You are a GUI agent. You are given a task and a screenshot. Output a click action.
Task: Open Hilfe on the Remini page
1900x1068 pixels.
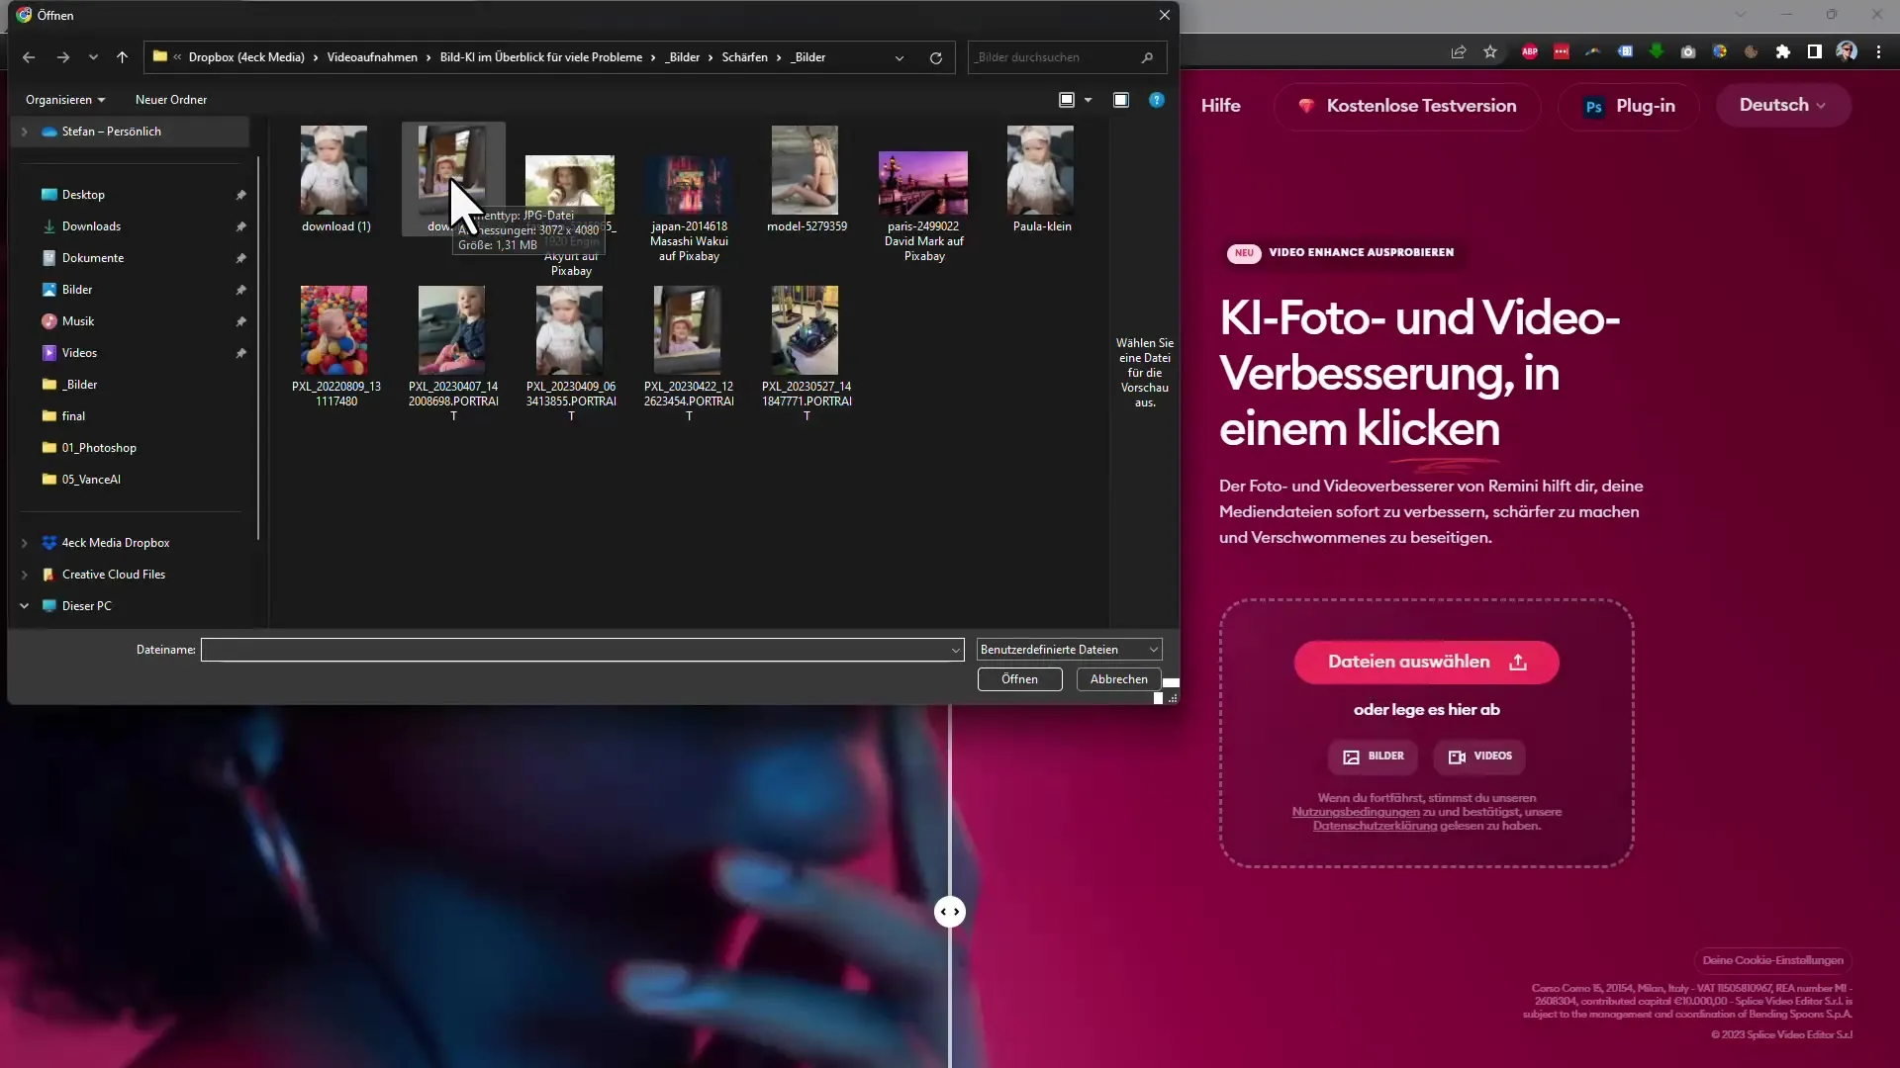[x=1220, y=106]
